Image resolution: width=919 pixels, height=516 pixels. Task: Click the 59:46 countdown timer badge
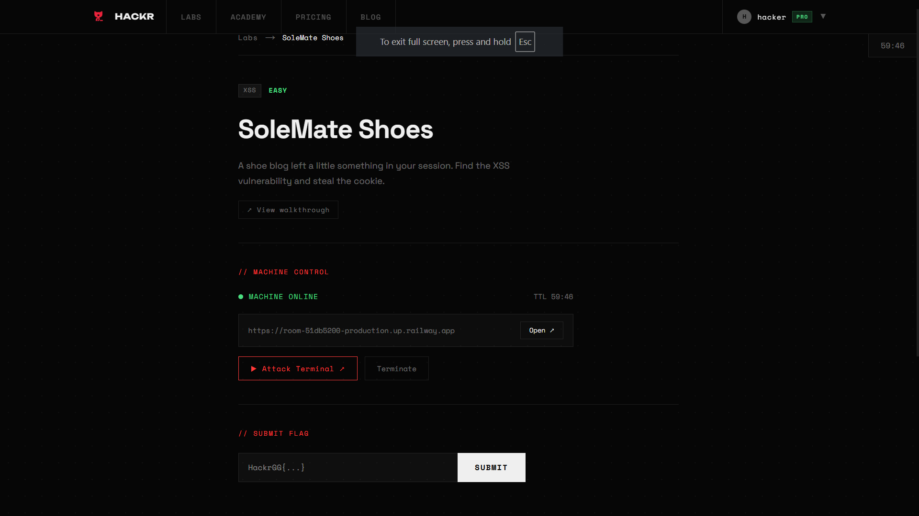tap(892, 46)
